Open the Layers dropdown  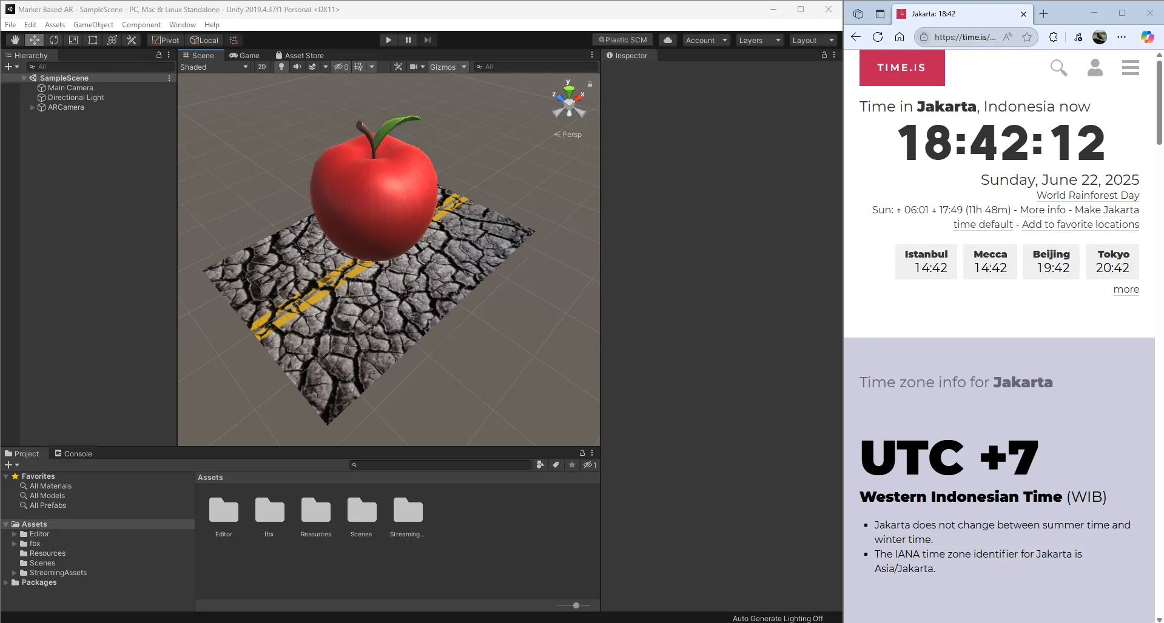[759, 40]
